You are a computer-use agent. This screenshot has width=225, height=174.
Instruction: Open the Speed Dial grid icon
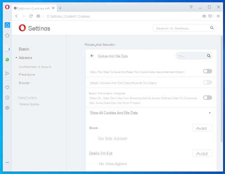[38, 16]
